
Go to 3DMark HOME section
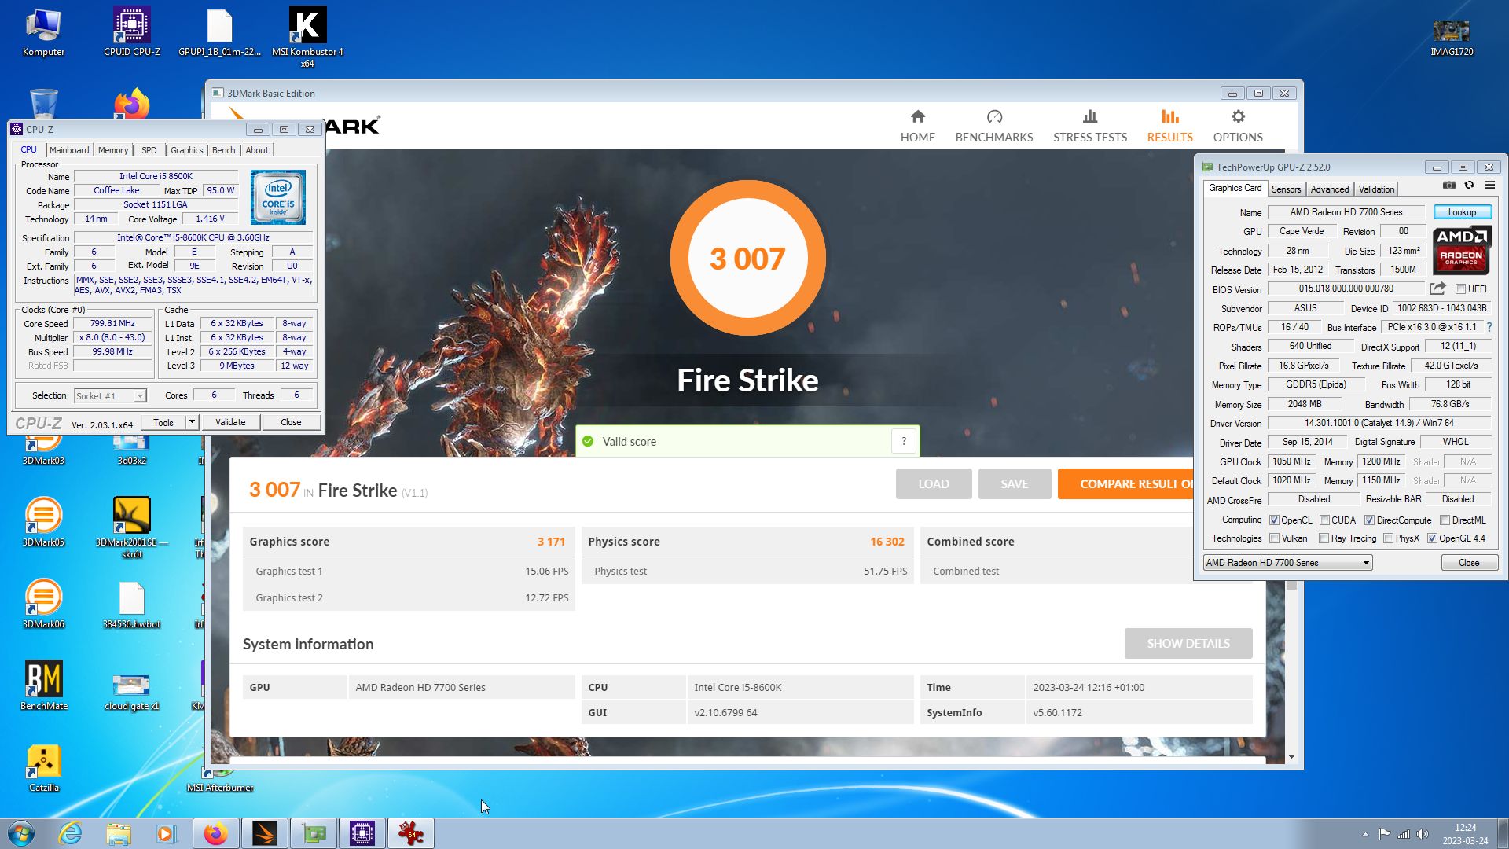(x=917, y=127)
